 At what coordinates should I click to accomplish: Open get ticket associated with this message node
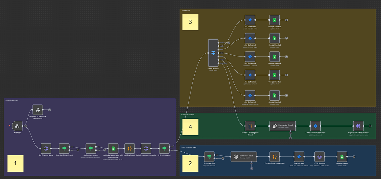pyautogui.click(x=113, y=148)
